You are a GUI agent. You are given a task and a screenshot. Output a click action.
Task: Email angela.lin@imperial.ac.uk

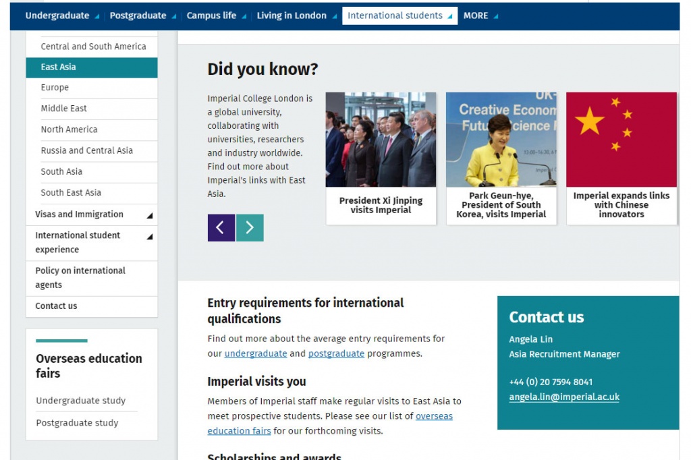pos(564,397)
